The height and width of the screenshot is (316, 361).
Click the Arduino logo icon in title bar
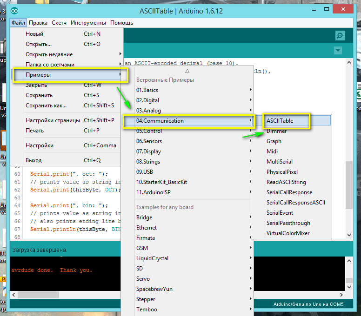click(x=14, y=11)
